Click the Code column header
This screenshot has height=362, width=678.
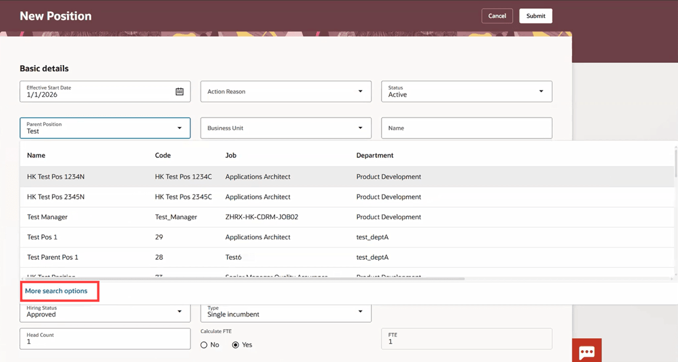pos(163,156)
